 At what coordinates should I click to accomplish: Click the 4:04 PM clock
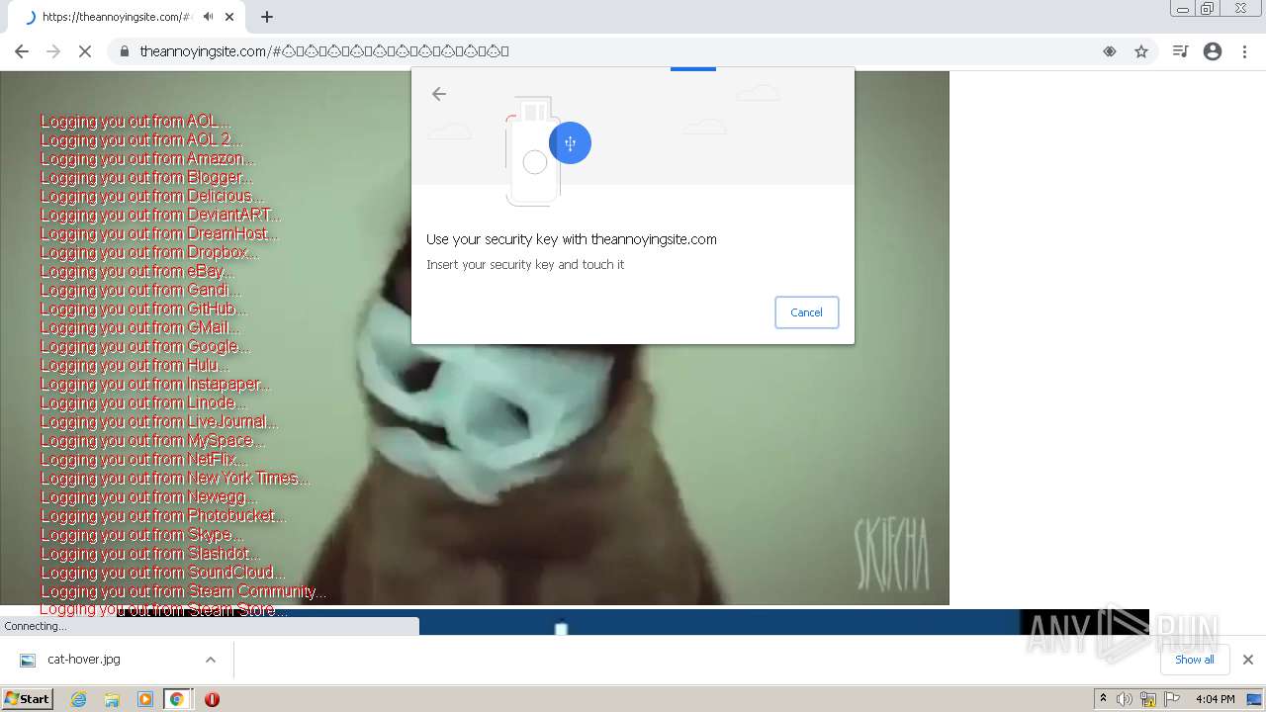[1215, 699]
